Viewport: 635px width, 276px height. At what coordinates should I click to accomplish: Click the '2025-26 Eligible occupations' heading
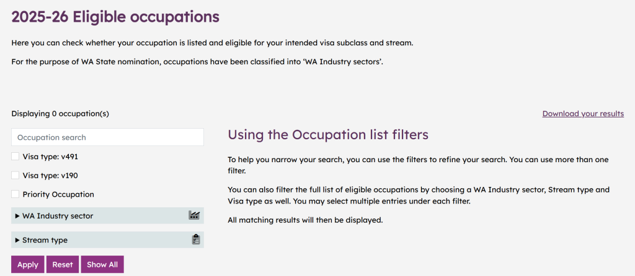(x=115, y=17)
